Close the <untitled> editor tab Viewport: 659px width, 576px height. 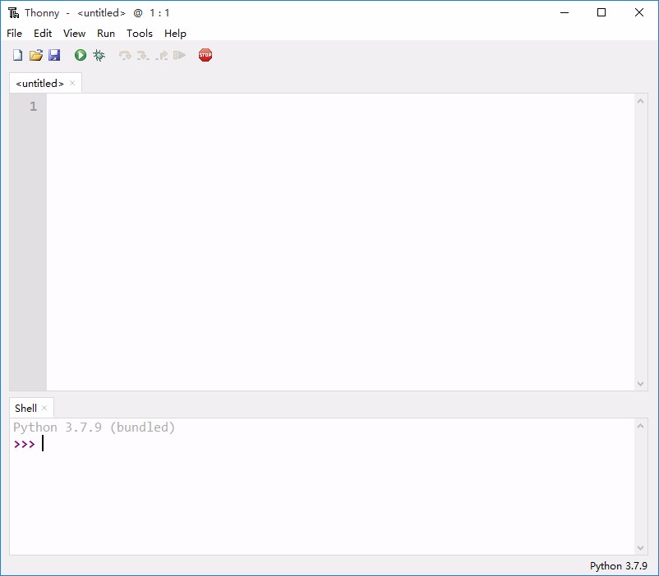(72, 83)
